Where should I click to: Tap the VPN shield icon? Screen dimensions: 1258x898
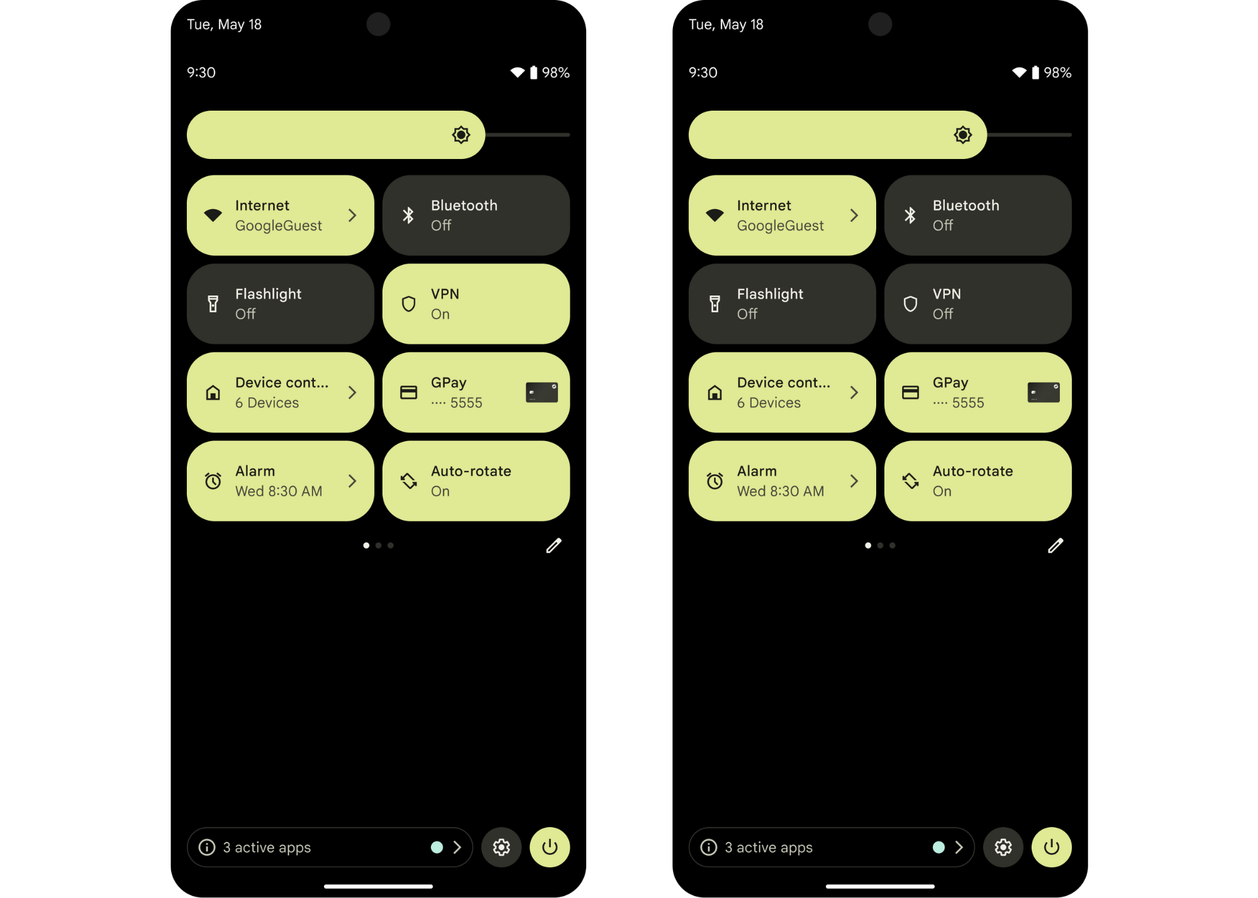pos(409,304)
